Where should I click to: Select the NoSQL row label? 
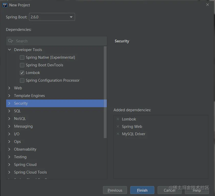coord(20,119)
